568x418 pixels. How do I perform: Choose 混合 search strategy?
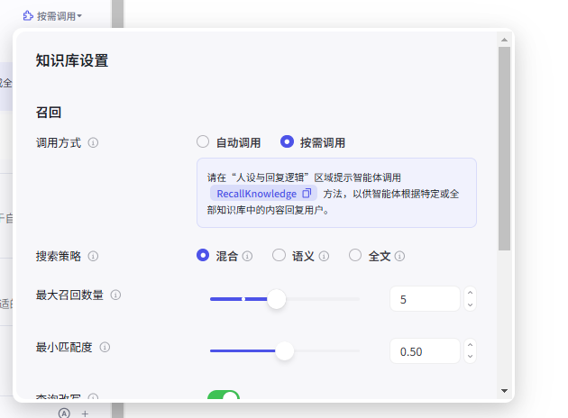point(203,256)
